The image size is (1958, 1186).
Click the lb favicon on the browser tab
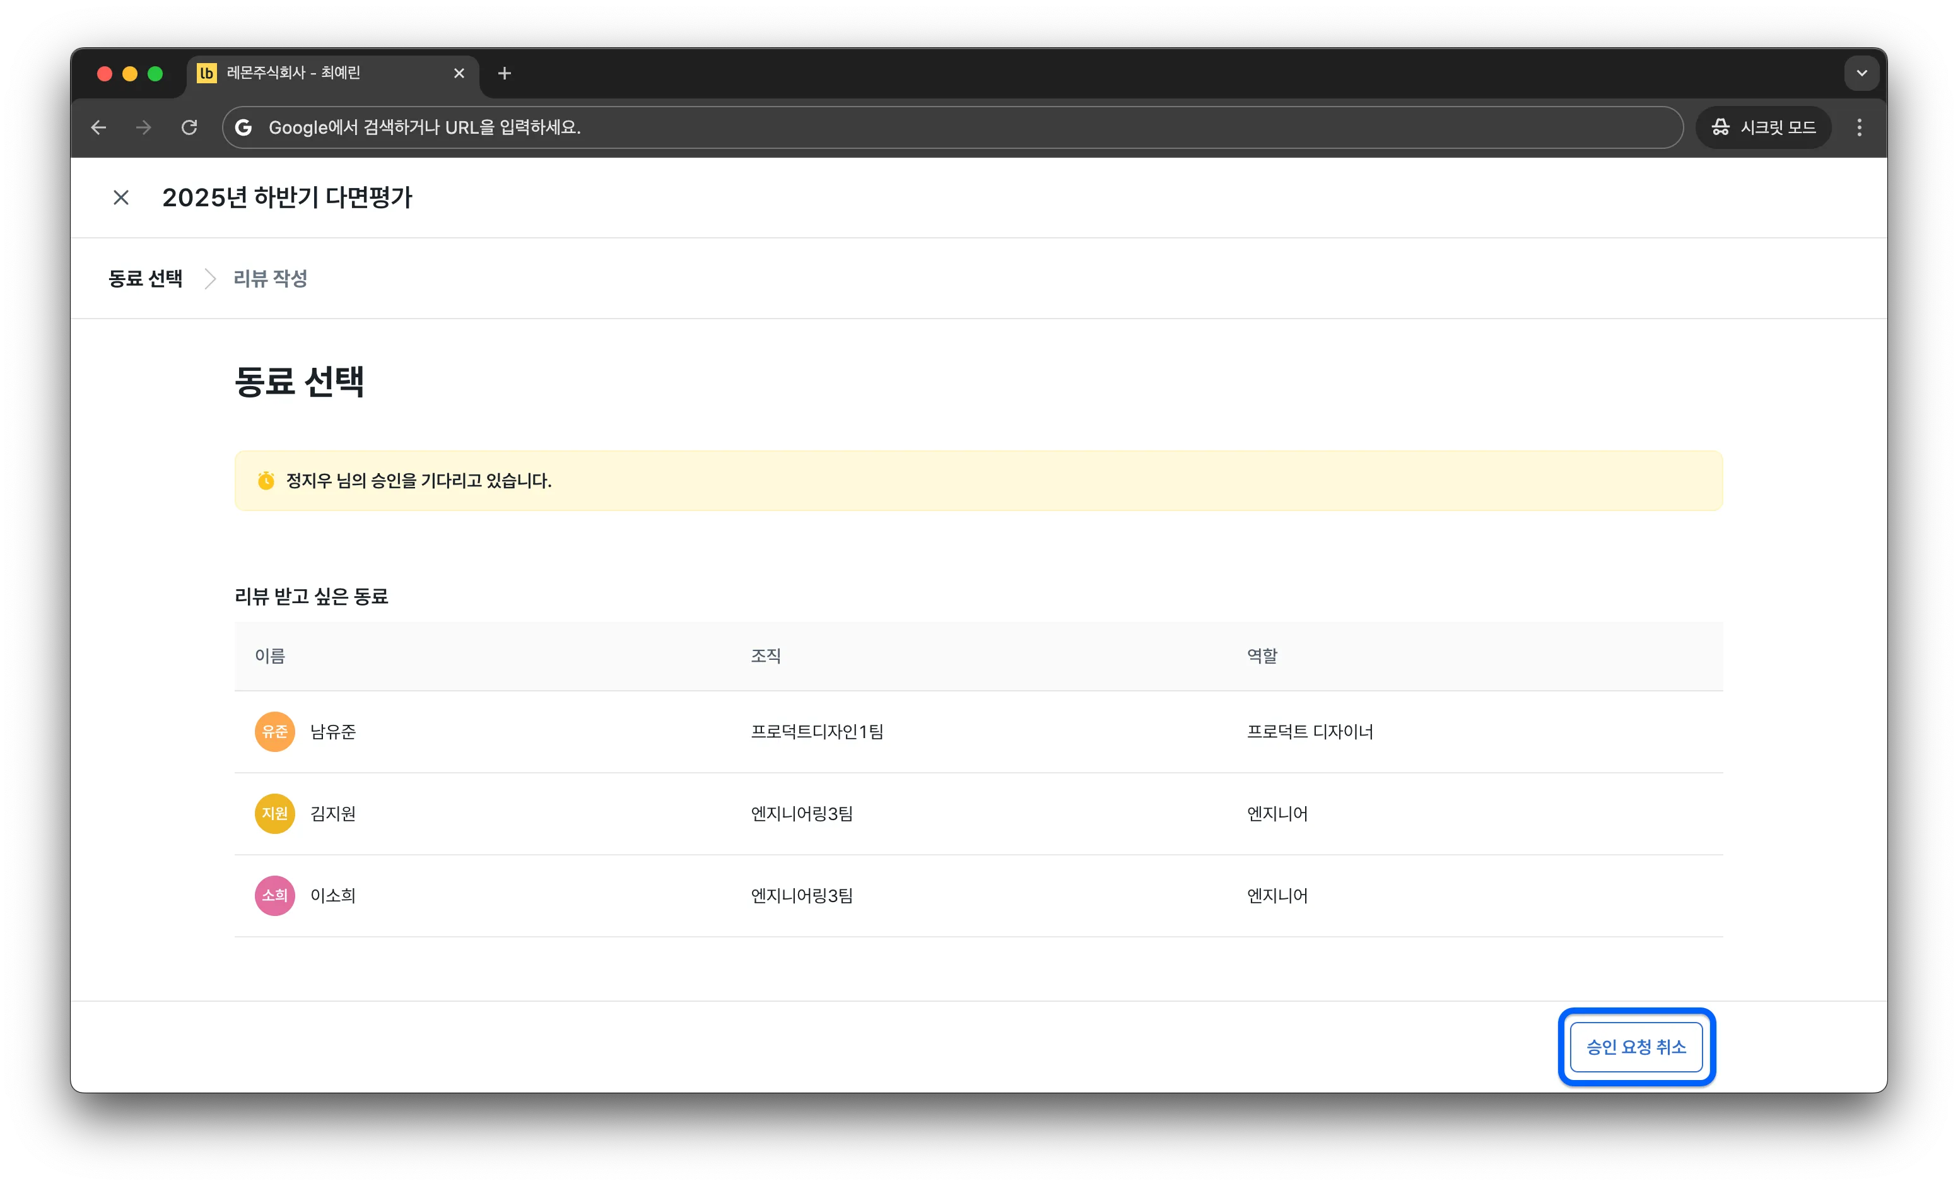pyautogui.click(x=207, y=73)
